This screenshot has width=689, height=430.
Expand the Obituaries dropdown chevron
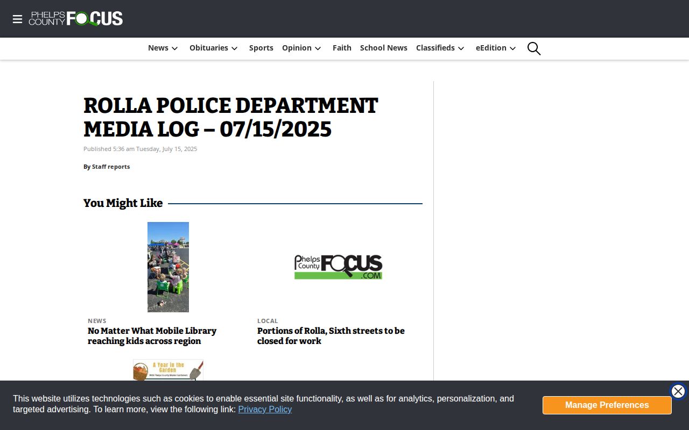pyautogui.click(x=235, y=48)
